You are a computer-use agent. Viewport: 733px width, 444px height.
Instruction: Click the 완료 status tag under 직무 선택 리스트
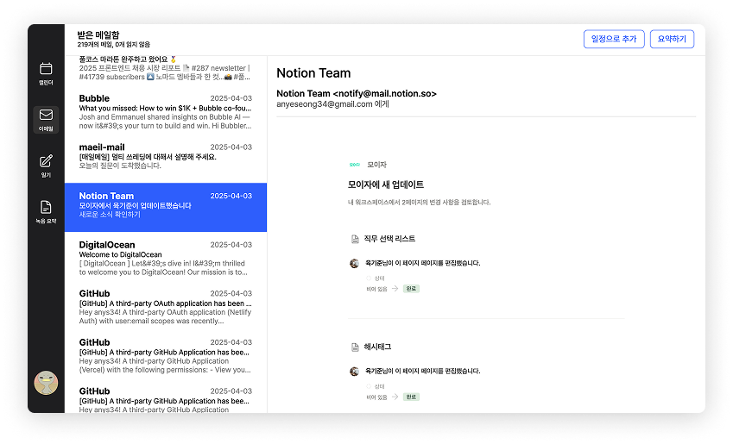(411, 289)
